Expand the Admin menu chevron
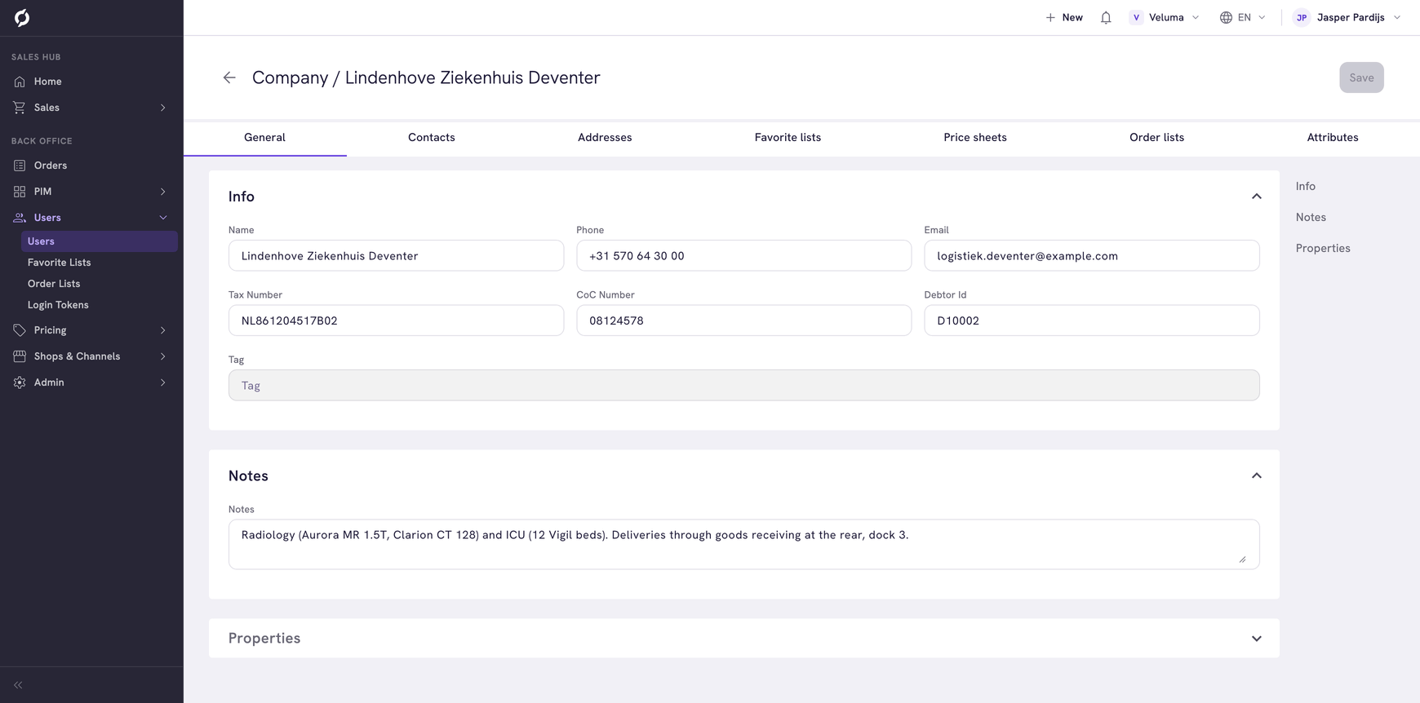The width and height of the screenshot is (1420, 703). (163, 382)
